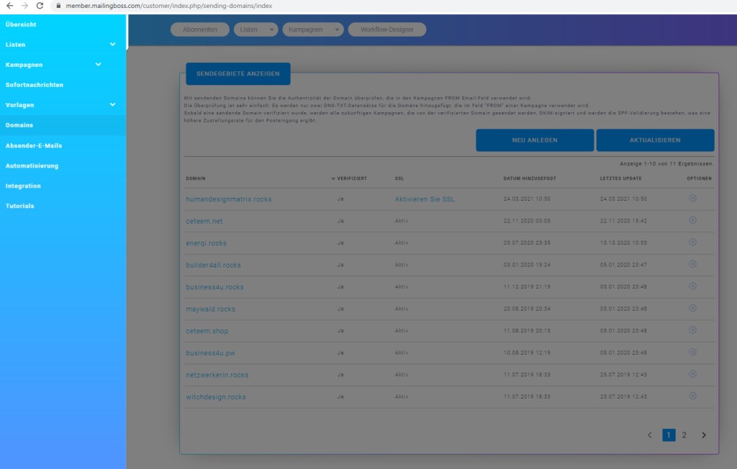This screenshot has height=469, width=737.
Task: Go to next page arrow in pagination
Action: coord(703,435)
